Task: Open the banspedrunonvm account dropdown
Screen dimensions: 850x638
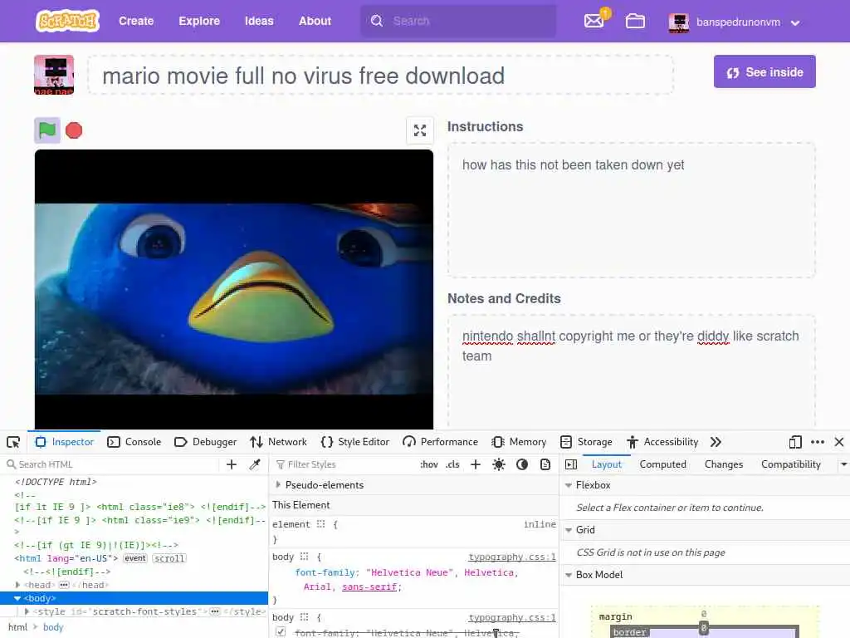Action: [735, 22]
